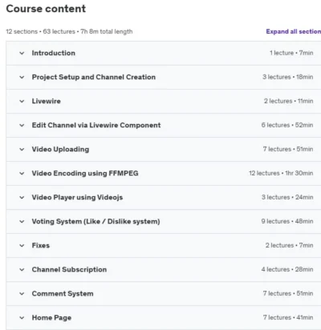Click the Expand all sections link
The width and height of the screenshot is (321, 330).
click(x=294, y=31)
